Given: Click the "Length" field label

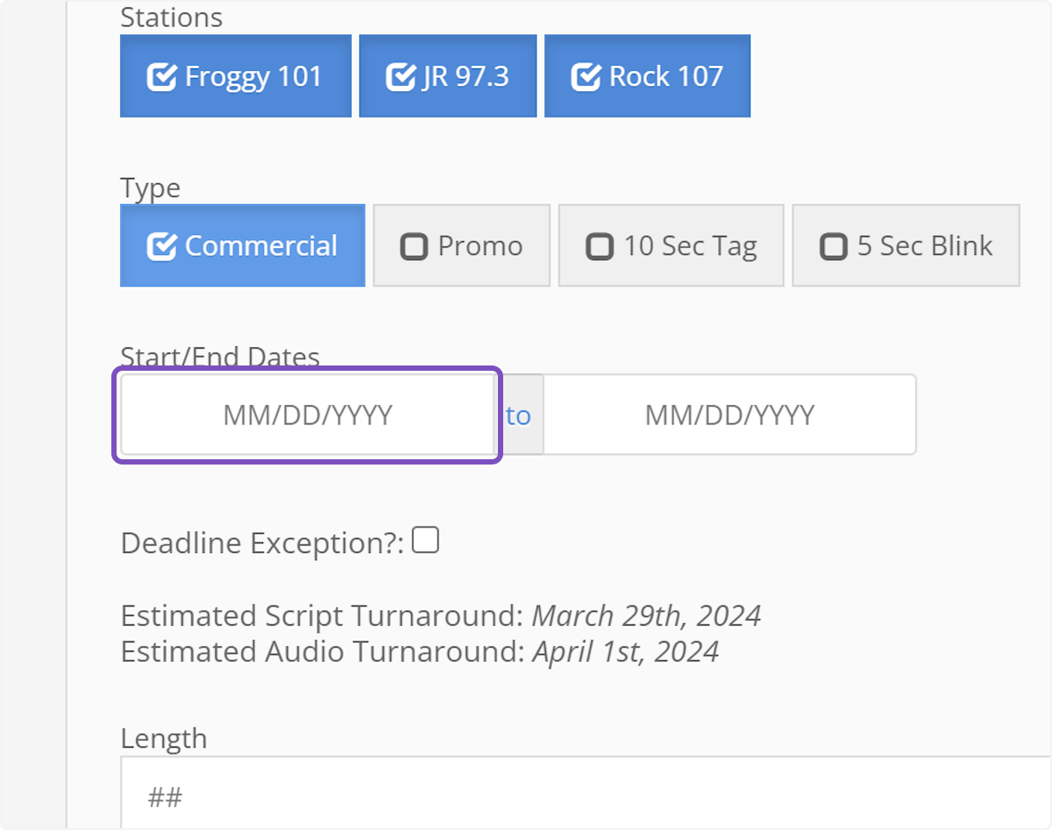Looking at the screenshot, I should point(164,738).
